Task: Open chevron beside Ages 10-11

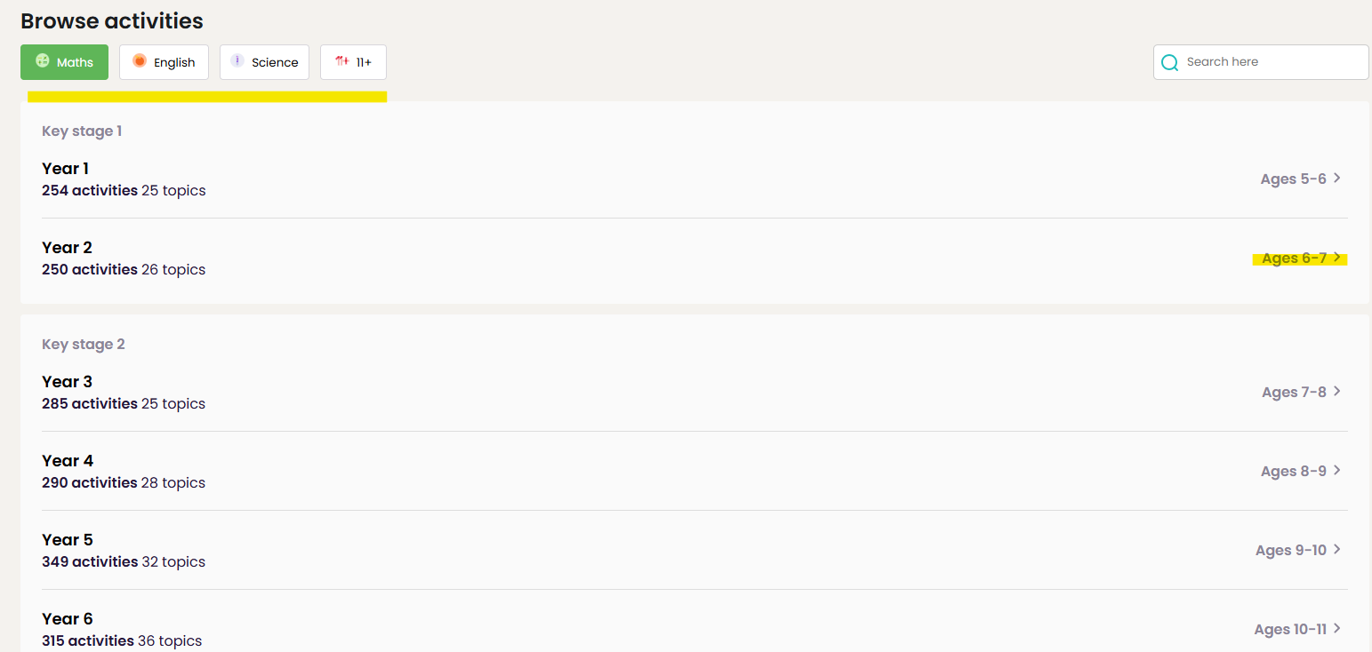Action: [x=1336, y=629]
